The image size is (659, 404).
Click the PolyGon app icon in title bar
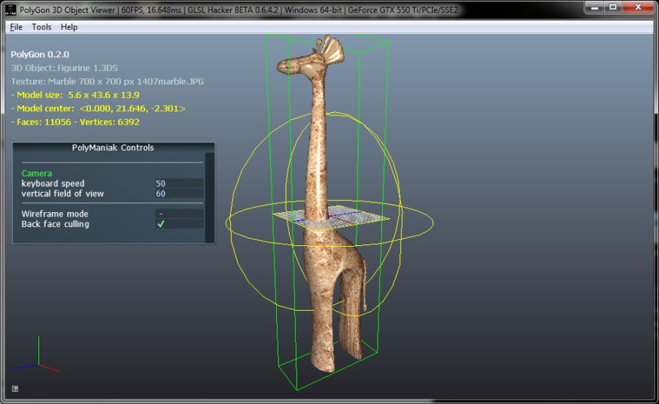pos(10,8)
